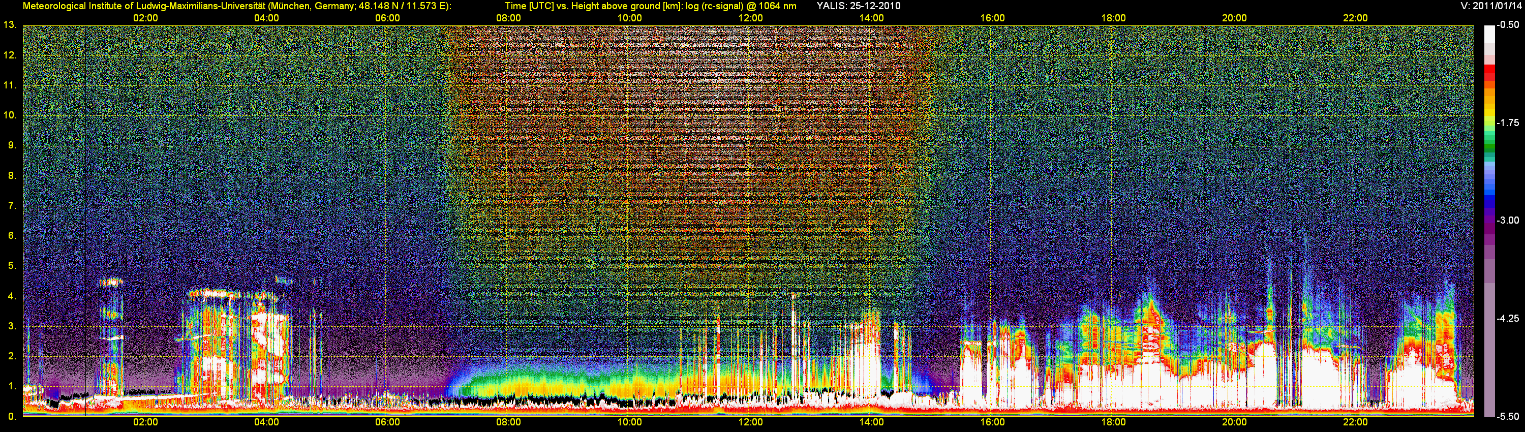The image size is (1525, 432).
Task: Select the 02:00 tick on the upper time axis
Action: 145,18
